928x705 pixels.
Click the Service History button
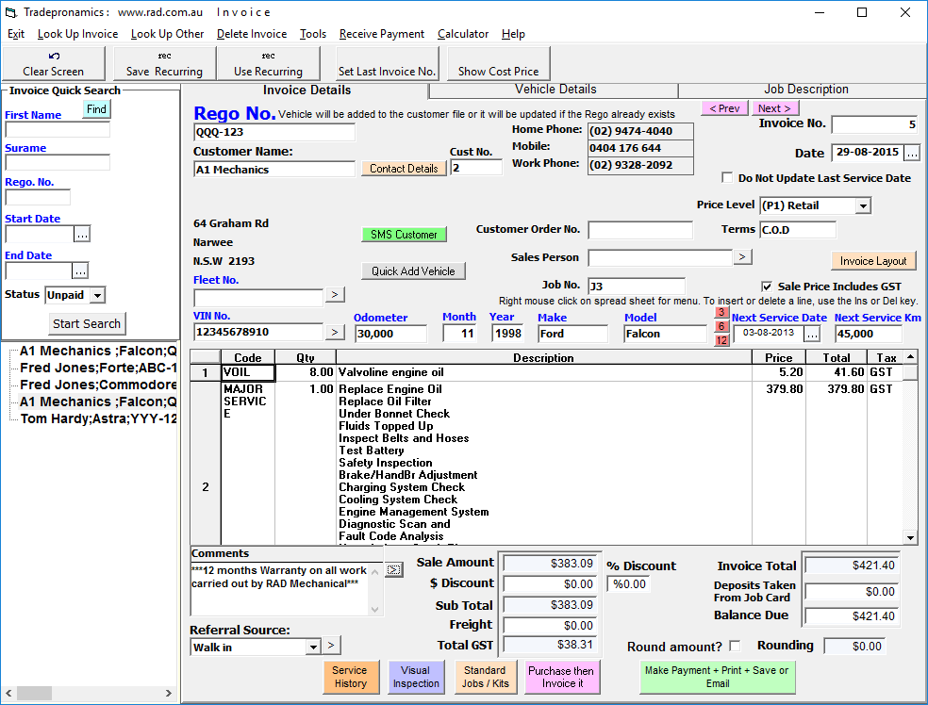click(351, 677)
